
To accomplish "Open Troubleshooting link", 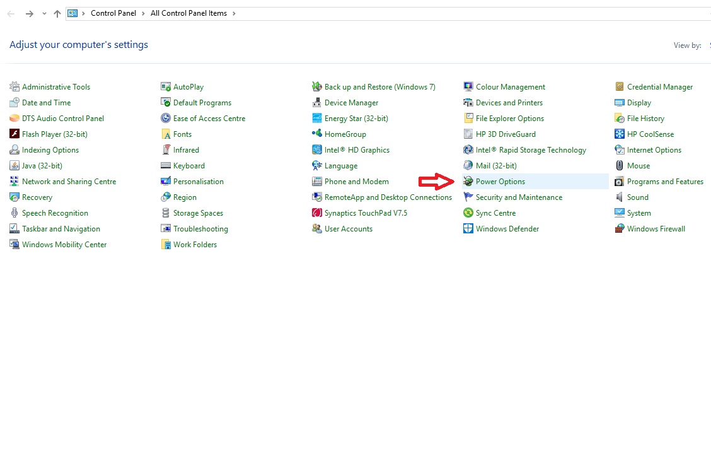I will (200, 229).
